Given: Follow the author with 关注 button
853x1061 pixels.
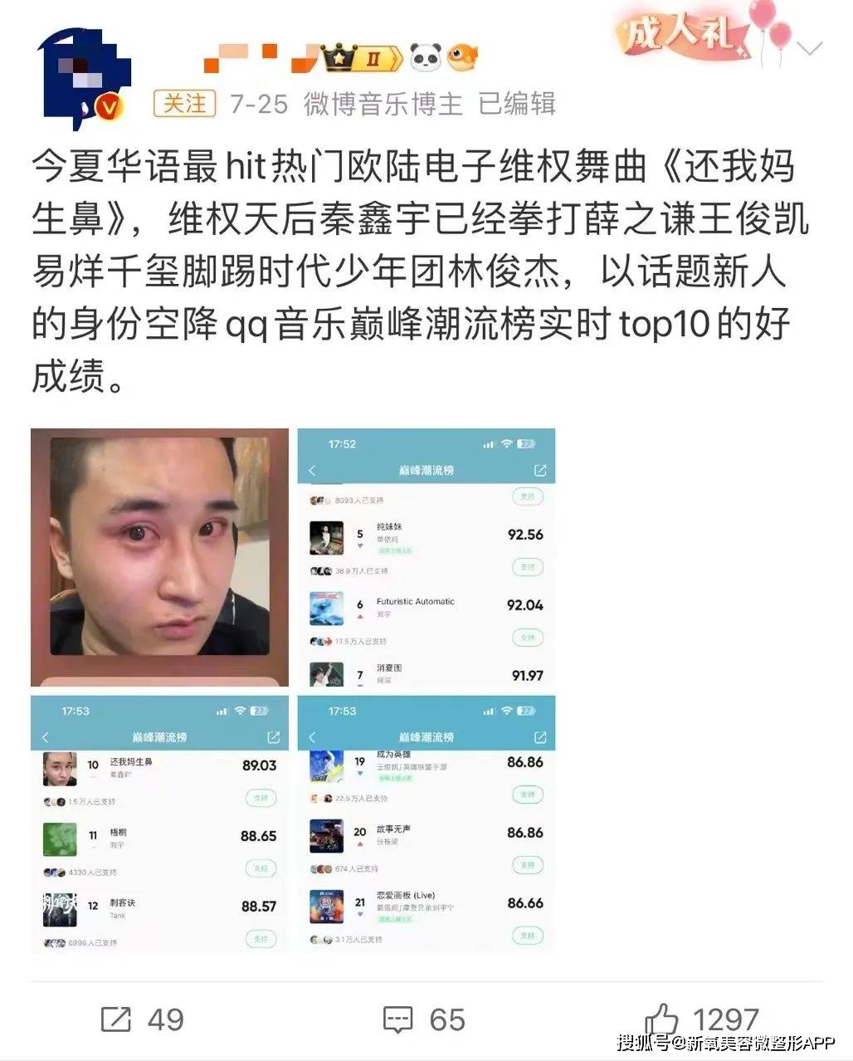Looking at the screenshot, I should click(x=184, y=104).
